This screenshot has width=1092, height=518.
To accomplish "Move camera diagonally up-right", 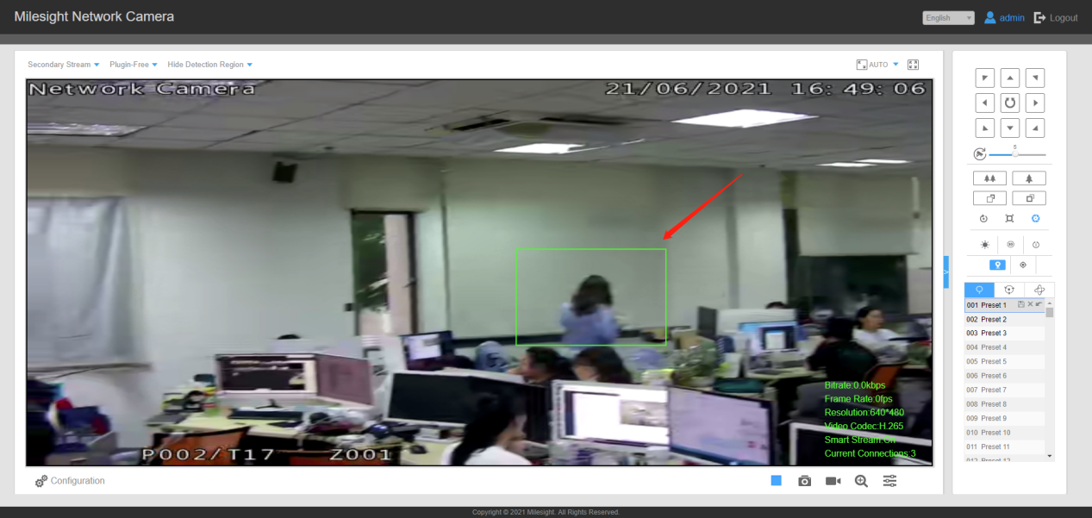I will [x=1035, y=78].
